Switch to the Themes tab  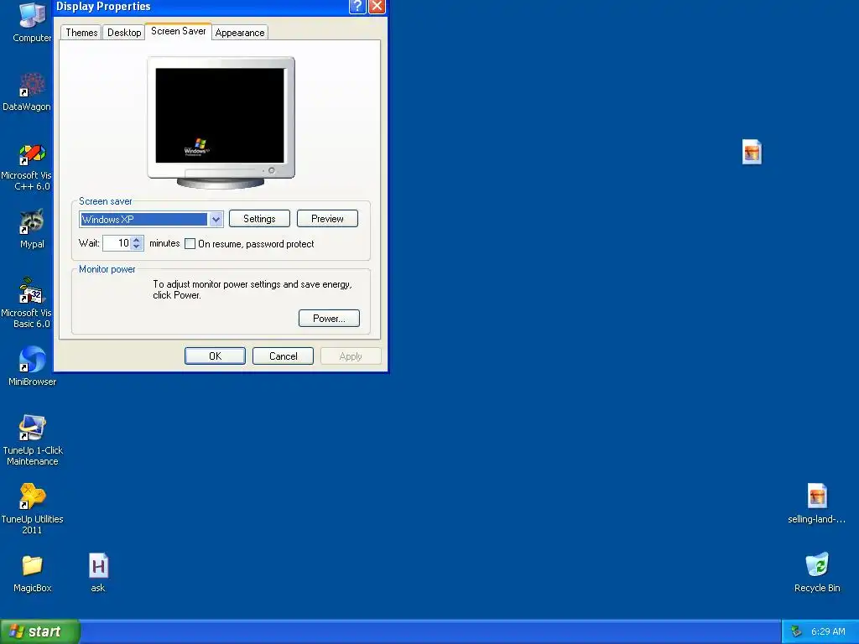[x=81, y=33]
